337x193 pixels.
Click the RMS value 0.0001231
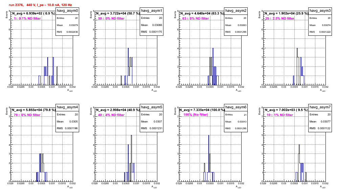tap(156, 128)
